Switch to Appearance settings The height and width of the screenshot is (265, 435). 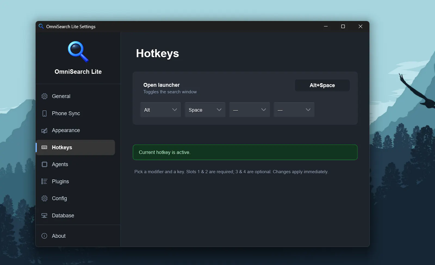point(66,130)
